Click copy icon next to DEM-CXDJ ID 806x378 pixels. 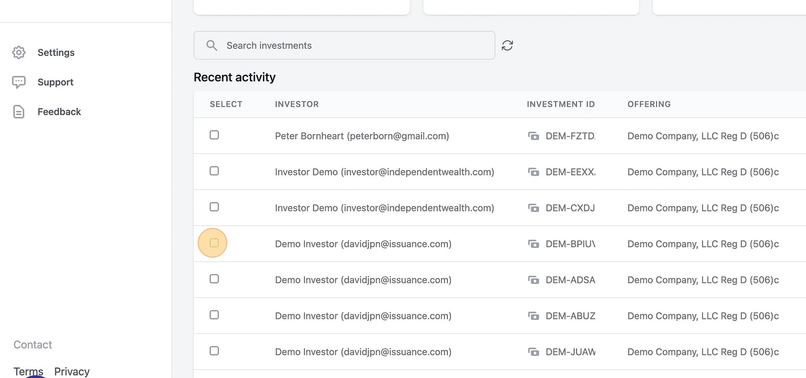pyautogui.click(x=533, y=208)
